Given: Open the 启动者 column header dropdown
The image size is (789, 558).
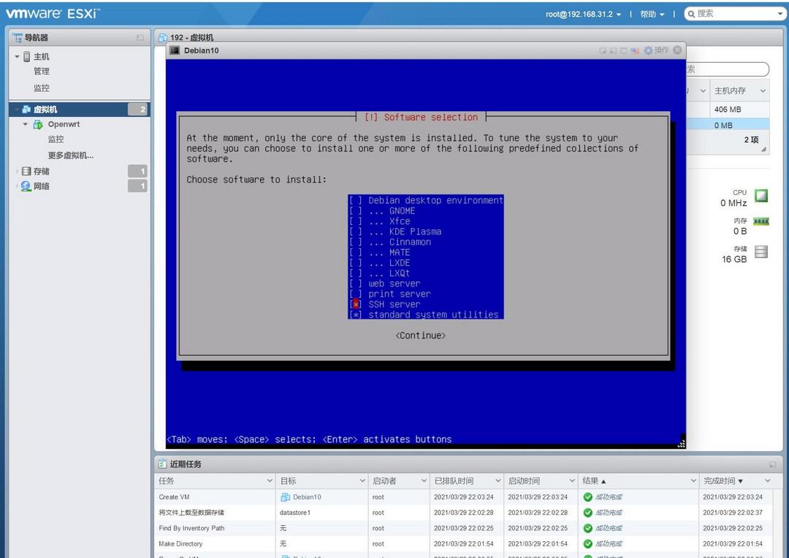Looking at the screenshot, I should (x=424, y=481).
